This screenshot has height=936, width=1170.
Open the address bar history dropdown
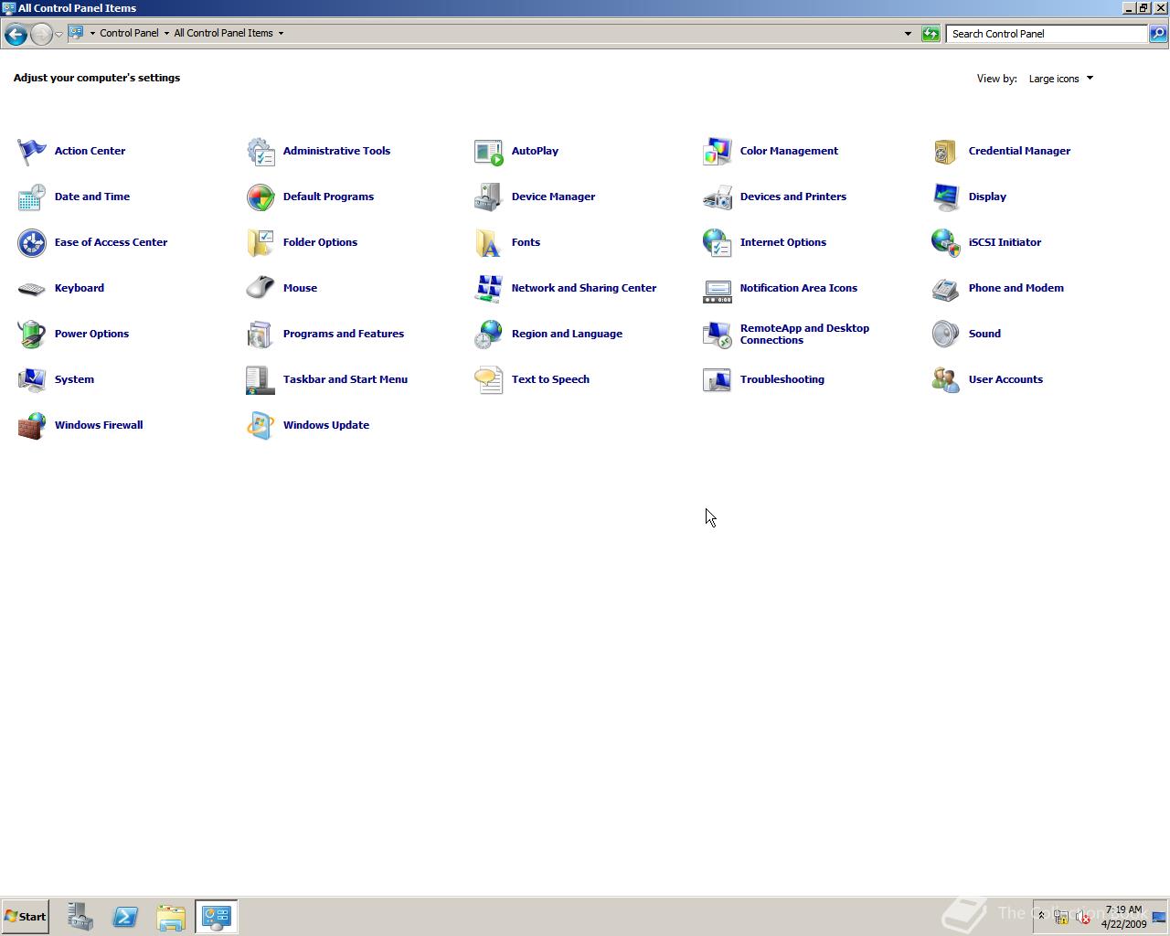(908, 34)
